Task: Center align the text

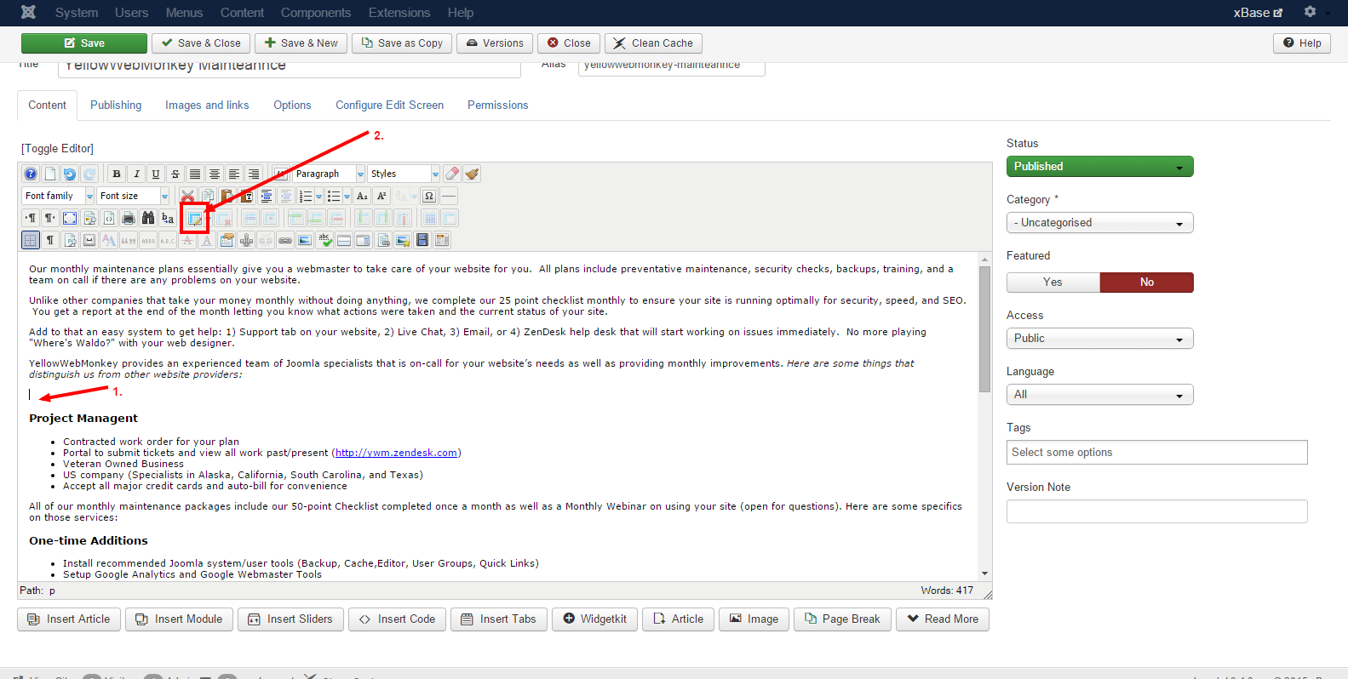Action: pos(215,174)
